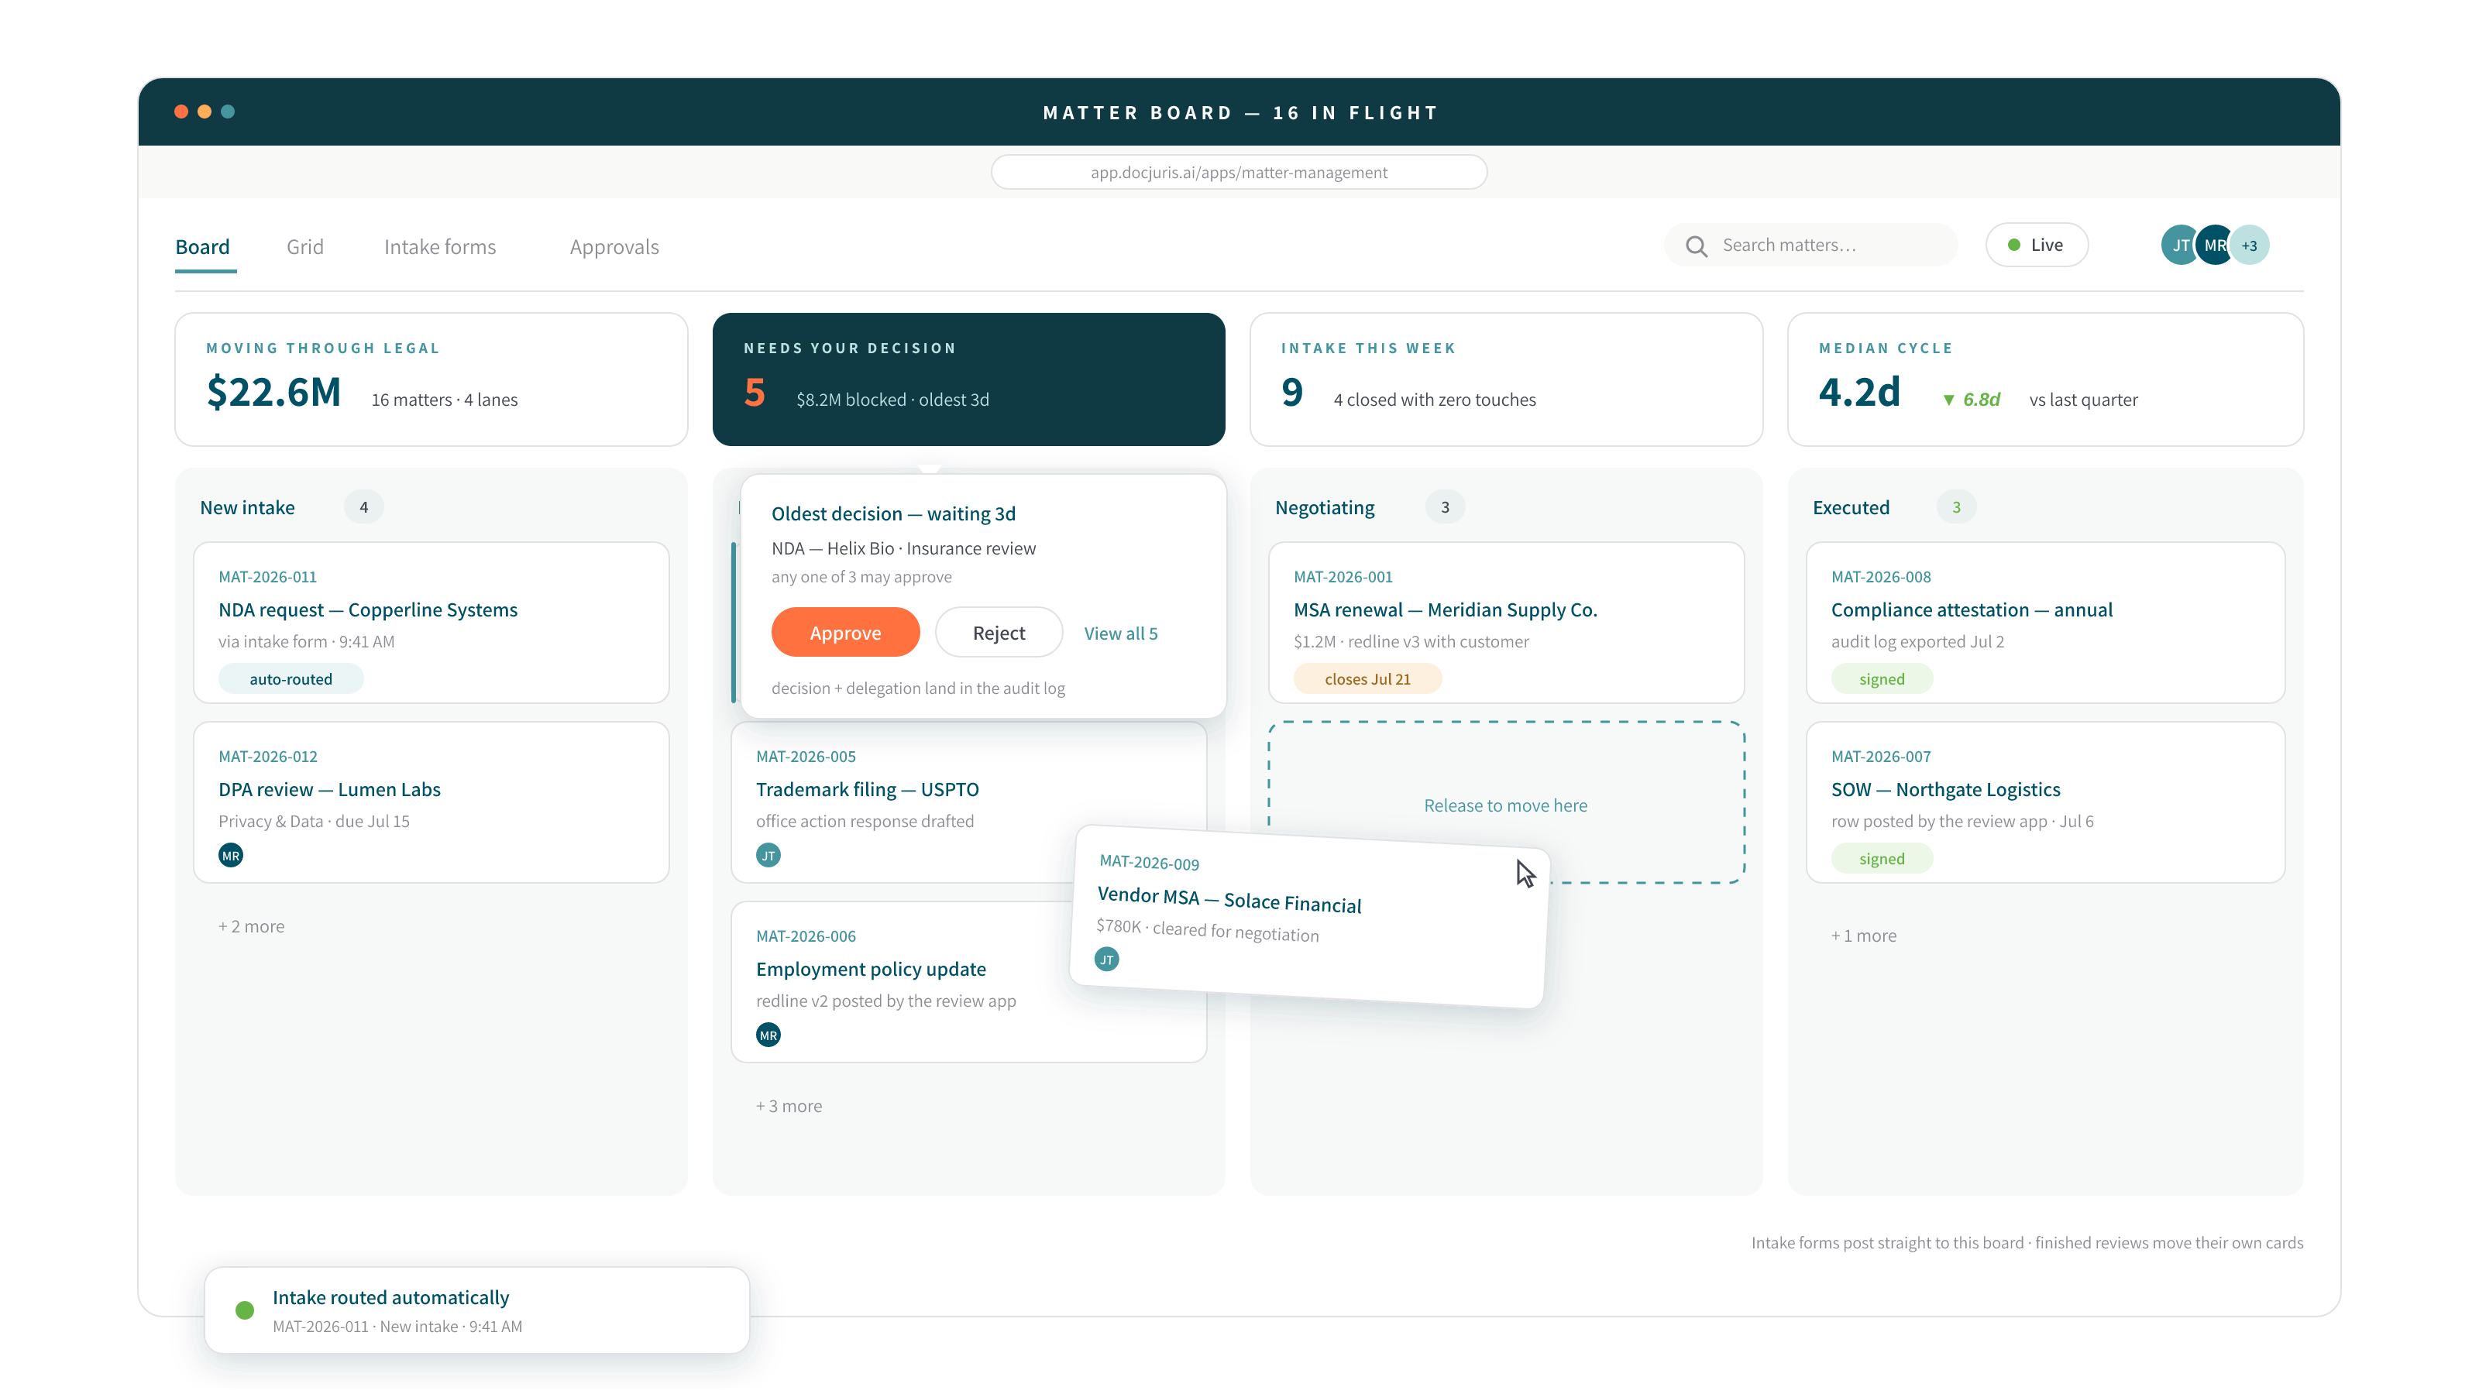This screenshot has height=1394, width=2479.
Task: Open Compliance attestation — annual card
Action: [2045, 623]
